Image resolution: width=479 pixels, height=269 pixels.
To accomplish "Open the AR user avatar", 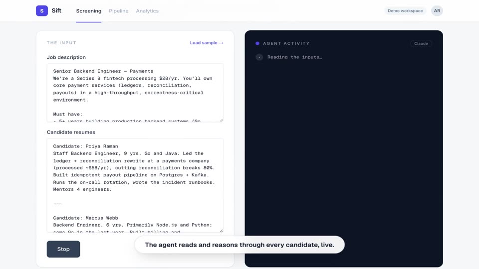I will (x=437, y=10).
